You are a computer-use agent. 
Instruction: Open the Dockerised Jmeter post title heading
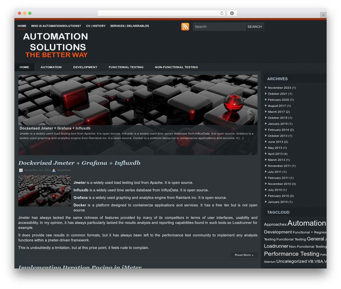click(79, 163)
